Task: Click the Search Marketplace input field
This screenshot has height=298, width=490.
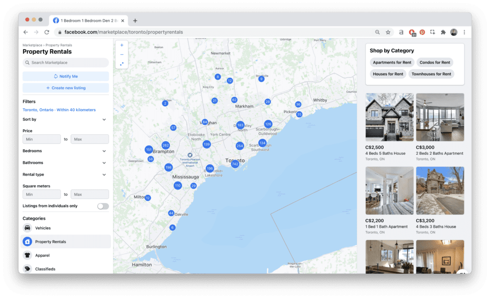Action: tap(66, 63)
